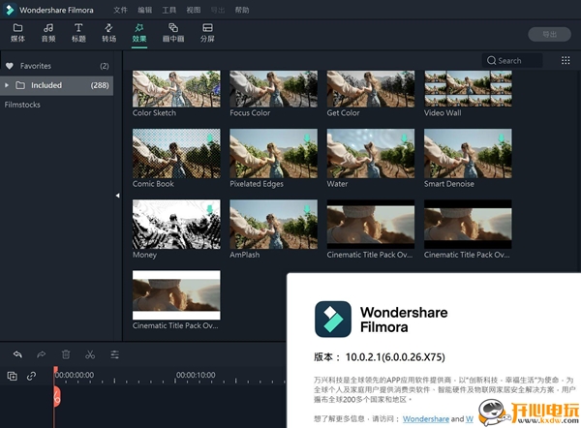
Task: Click the Search field in effects panel
Action: (x=512, y=60)
